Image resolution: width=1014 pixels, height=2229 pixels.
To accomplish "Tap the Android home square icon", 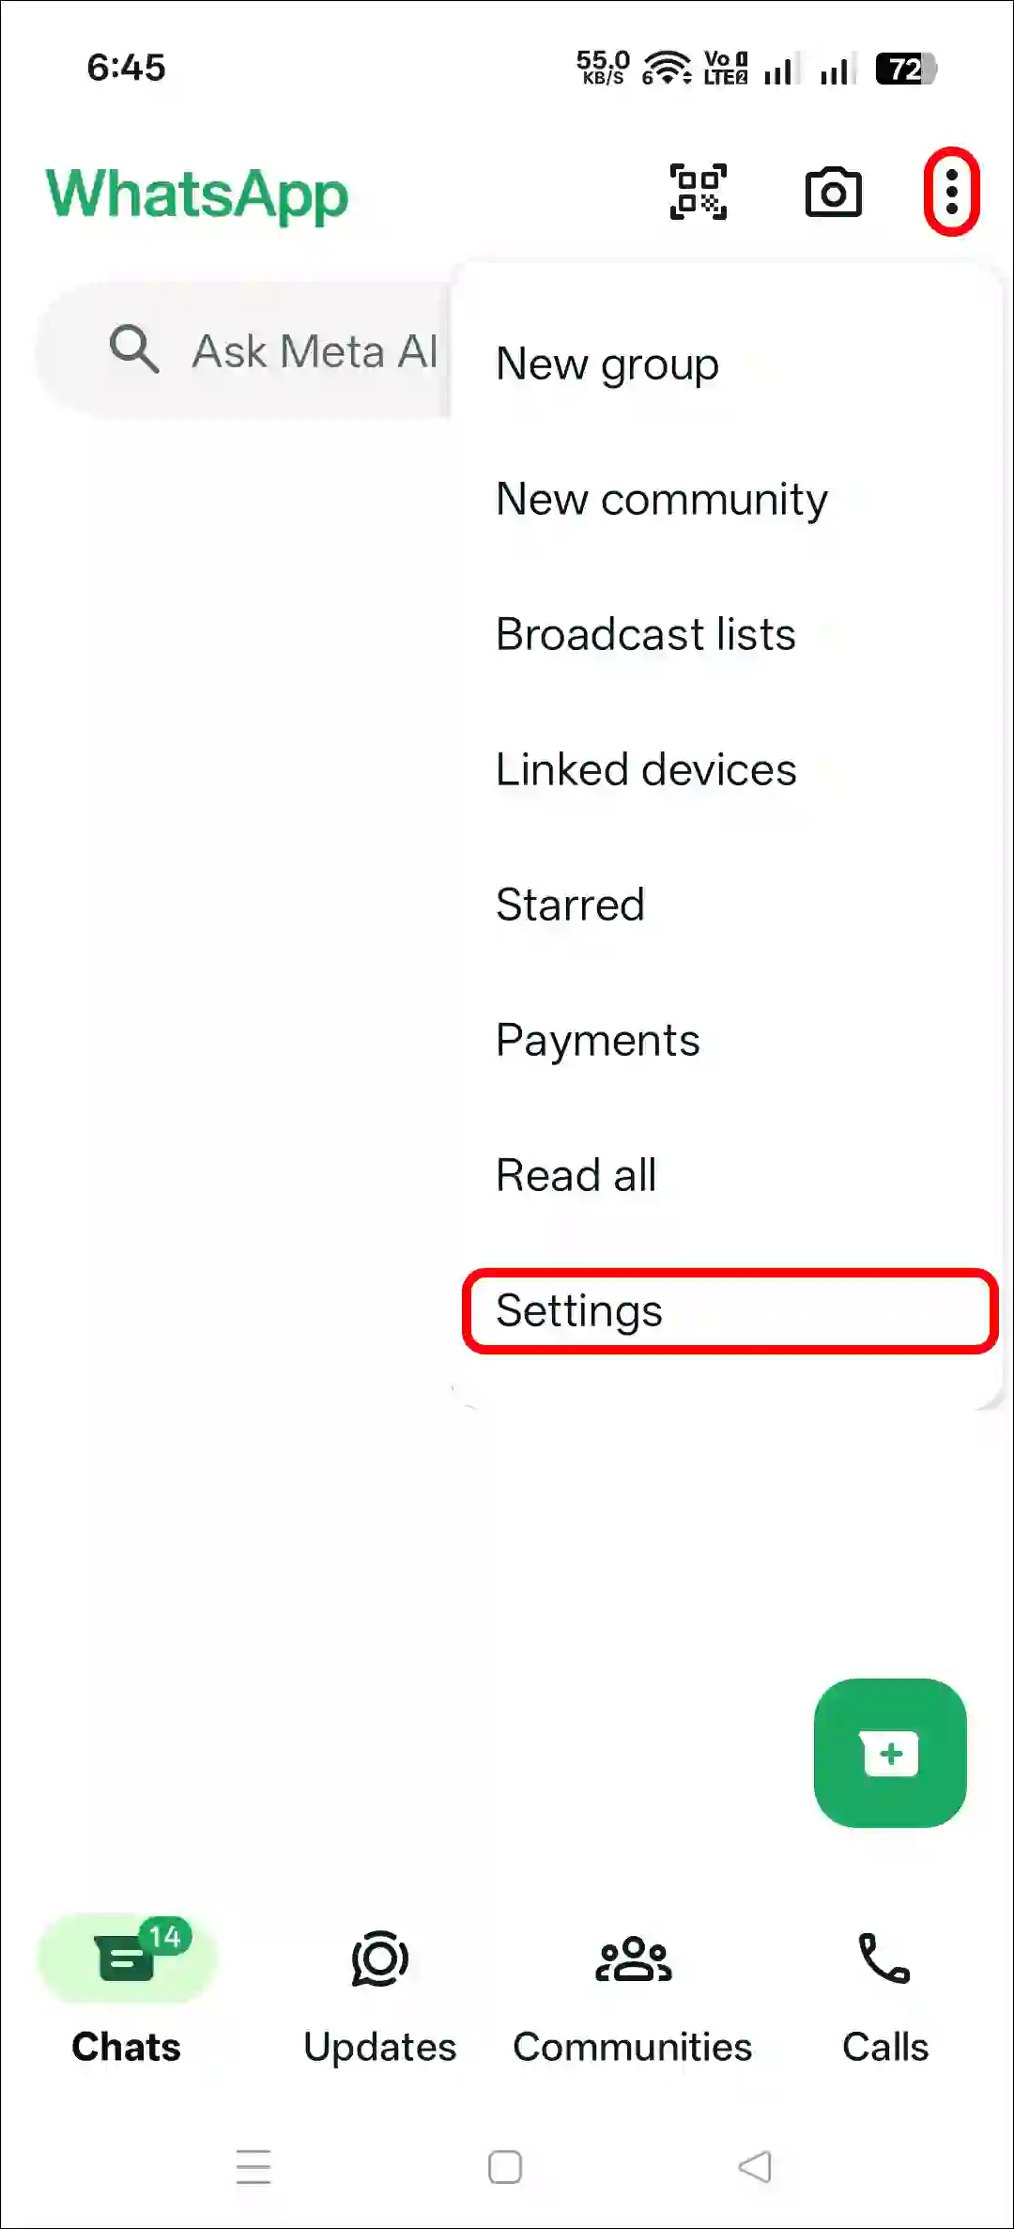I will [x=505, y=2167].
